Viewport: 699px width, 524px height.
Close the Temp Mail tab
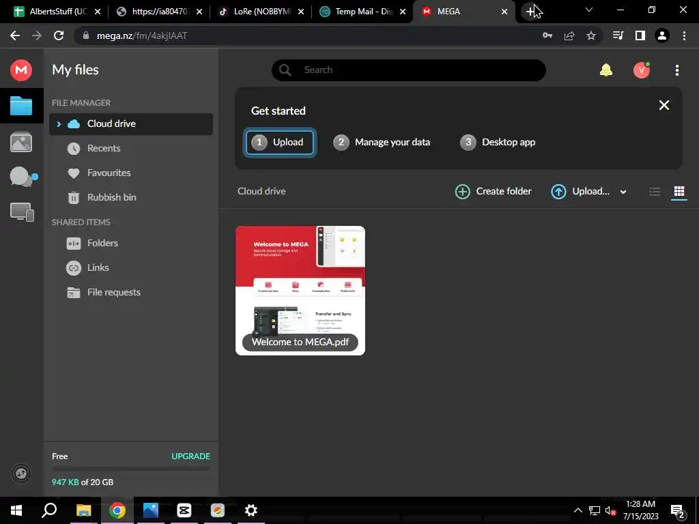[x=403, y=12]
